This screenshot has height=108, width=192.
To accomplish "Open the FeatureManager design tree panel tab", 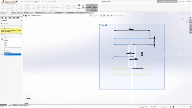I will (2, 18).
